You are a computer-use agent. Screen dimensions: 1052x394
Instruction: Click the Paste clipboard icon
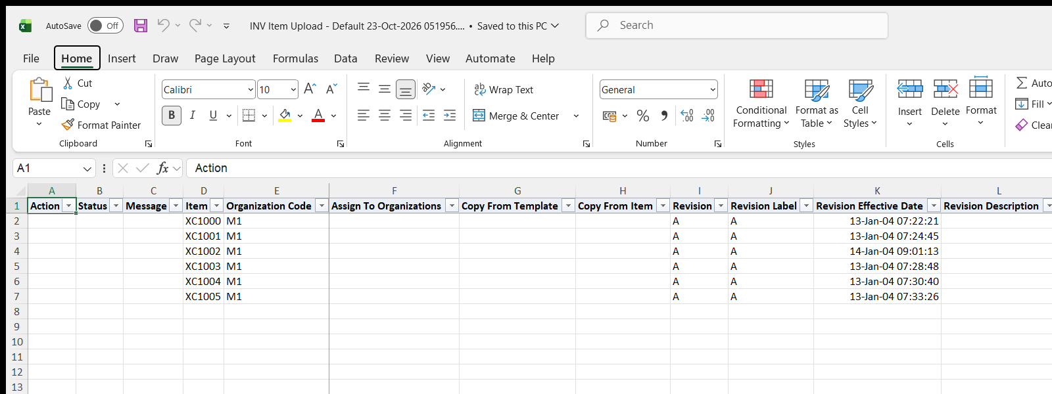(x=39, y=91)
